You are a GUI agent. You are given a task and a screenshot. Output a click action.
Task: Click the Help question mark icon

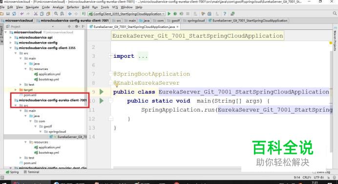[225, 14]
